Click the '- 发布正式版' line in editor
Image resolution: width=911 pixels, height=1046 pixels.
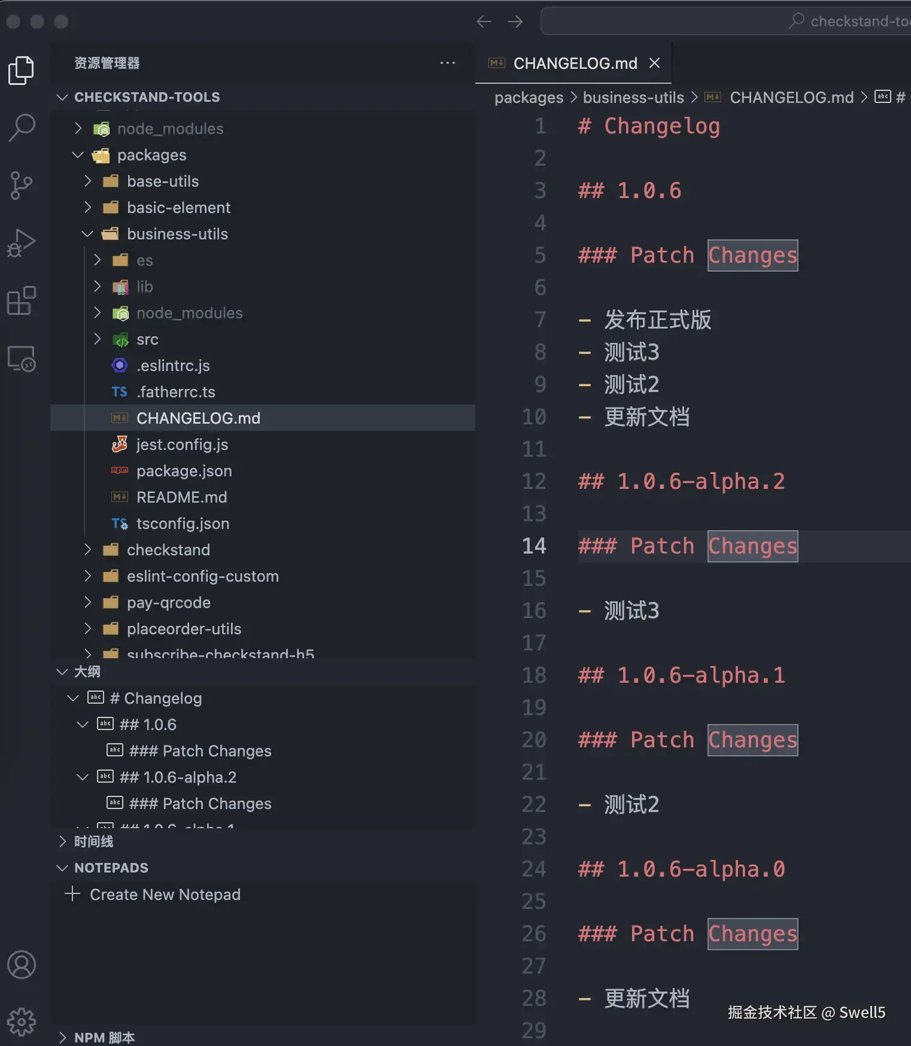(x=645, y=320)
